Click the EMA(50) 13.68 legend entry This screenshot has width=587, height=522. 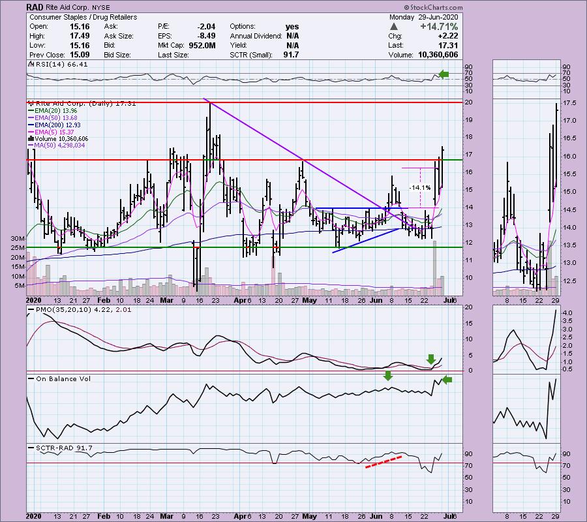pyautogui.click(x=53, y=118)
